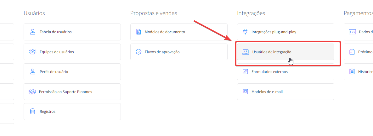
Task: Click the Perfis de usuário profile icon
Action: pos(32,72)
